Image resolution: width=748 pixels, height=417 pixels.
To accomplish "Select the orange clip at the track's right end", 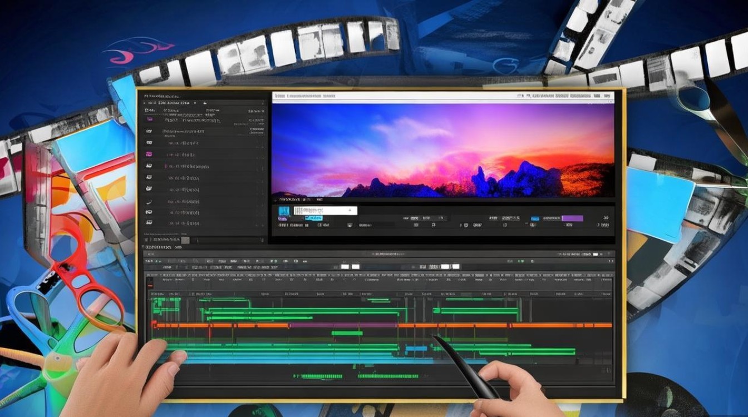I will [562, 325].
